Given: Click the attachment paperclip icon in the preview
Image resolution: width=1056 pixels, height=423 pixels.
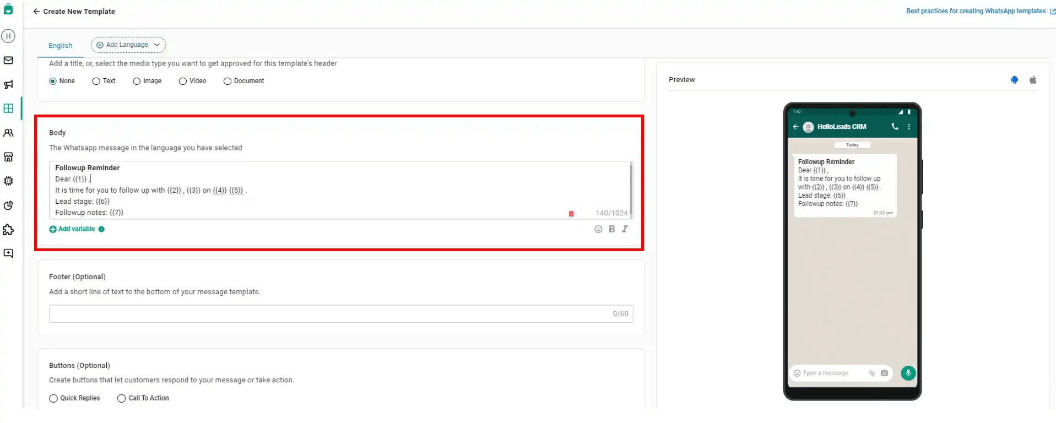Looking at the screenshot, I should pyautogui.click(x=872, y=373).
